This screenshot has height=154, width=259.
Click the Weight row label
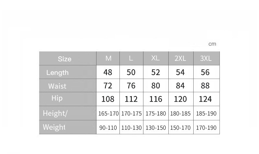(x=54, y=127)
